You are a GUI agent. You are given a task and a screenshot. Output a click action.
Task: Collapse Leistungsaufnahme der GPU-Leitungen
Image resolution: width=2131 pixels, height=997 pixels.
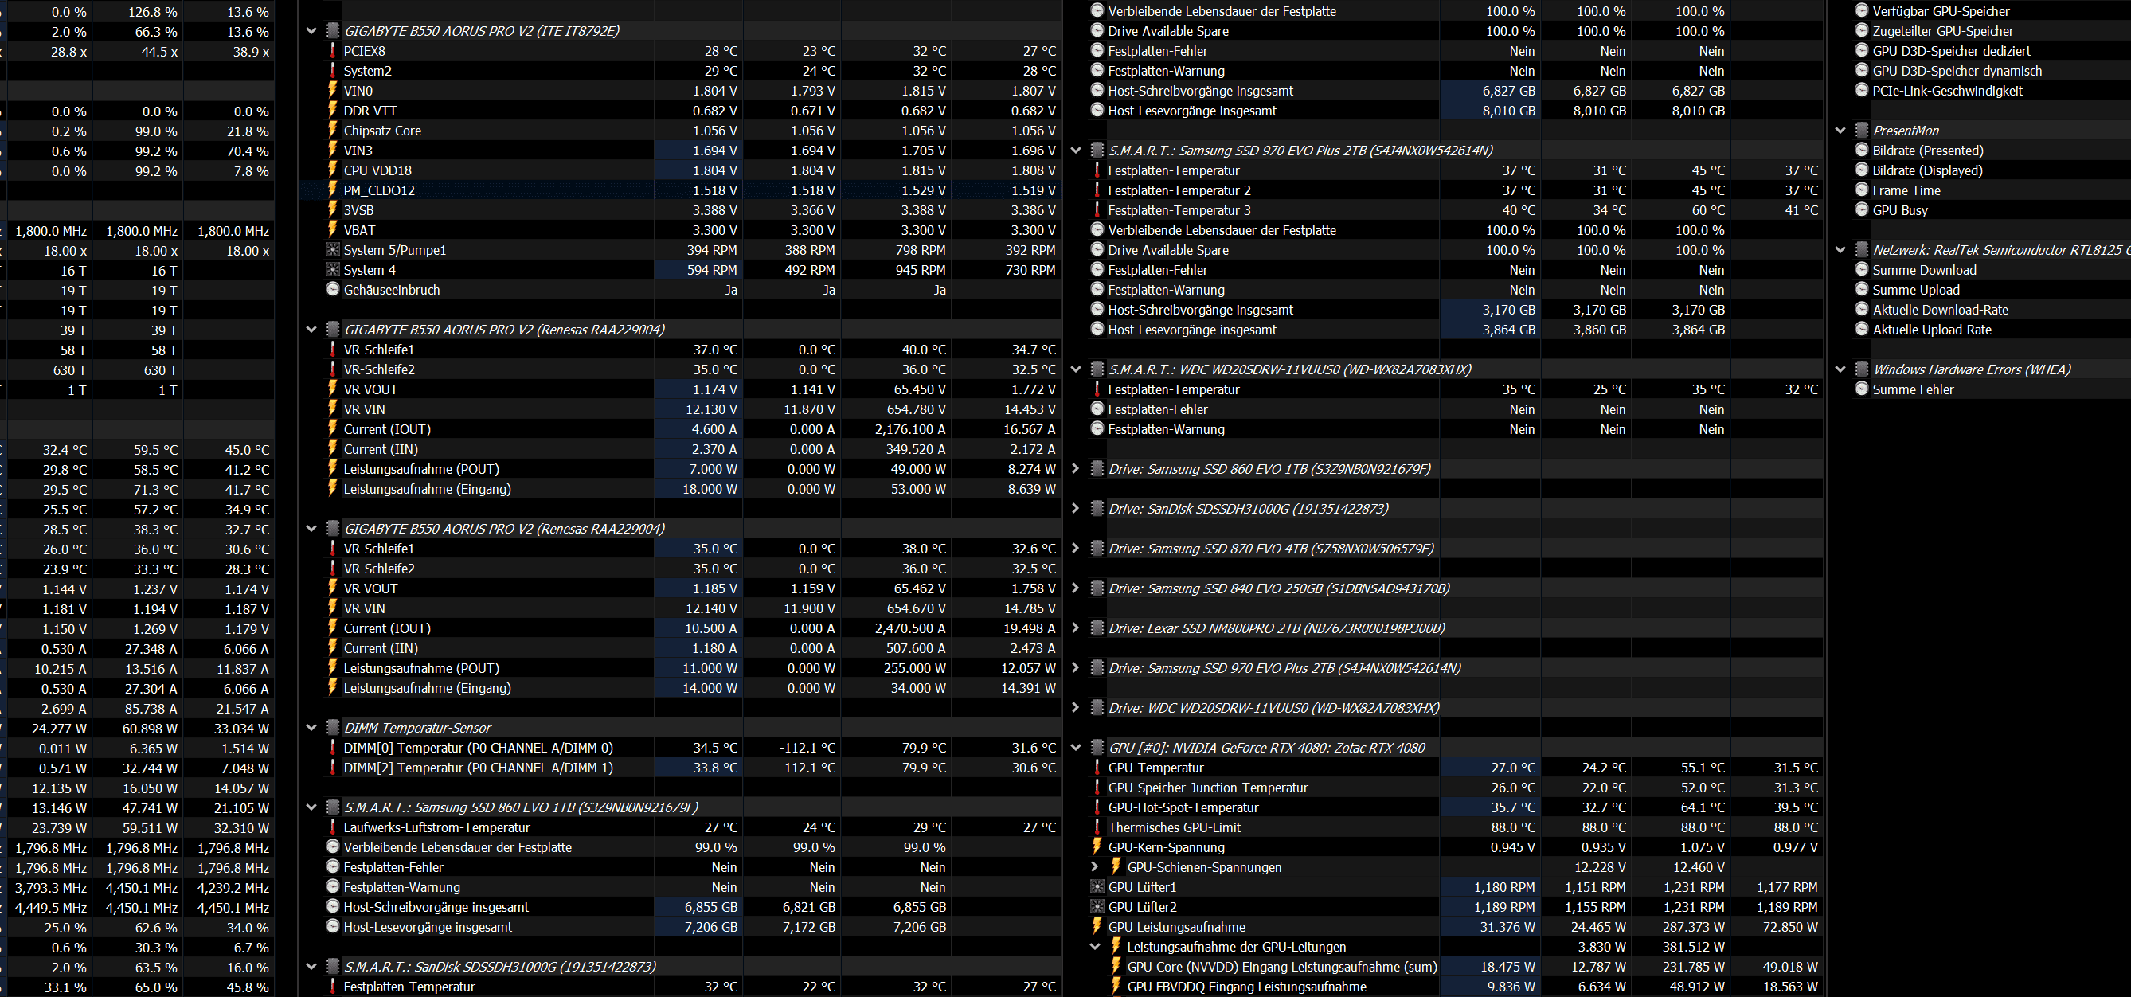1094,947
